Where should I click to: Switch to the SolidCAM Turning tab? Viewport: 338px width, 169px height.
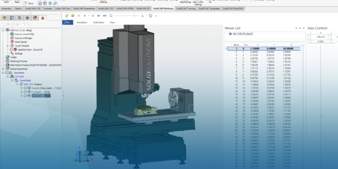coord(186,9)
